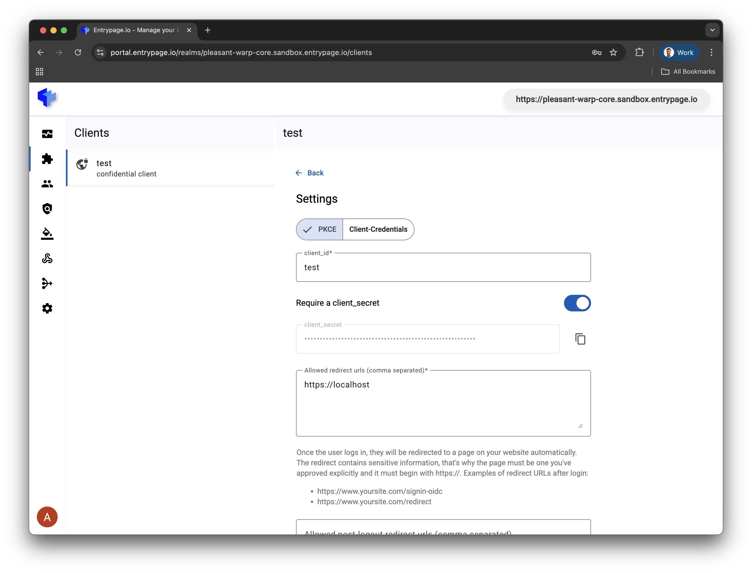This screenshot has height=573, width=752.
Task: Select the test confidential client row
Action: (x=170, y=168)
